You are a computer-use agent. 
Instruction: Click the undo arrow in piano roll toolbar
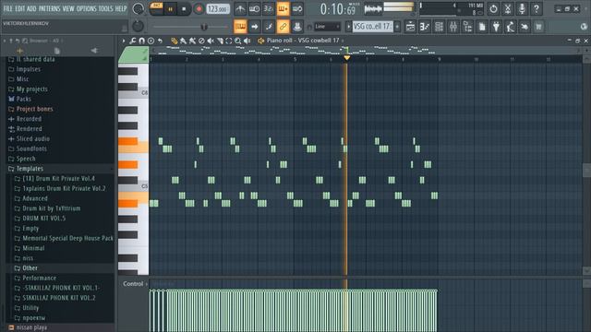click(160, 41)
